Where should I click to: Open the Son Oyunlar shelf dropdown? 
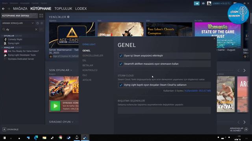point(71,70)
